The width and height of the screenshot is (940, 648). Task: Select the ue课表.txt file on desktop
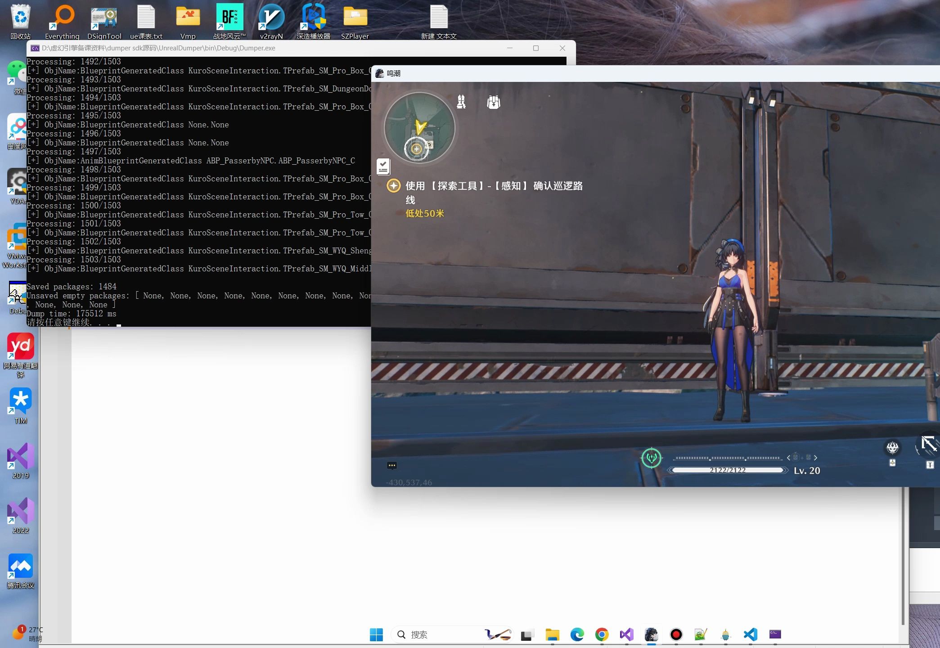point(146,22)
